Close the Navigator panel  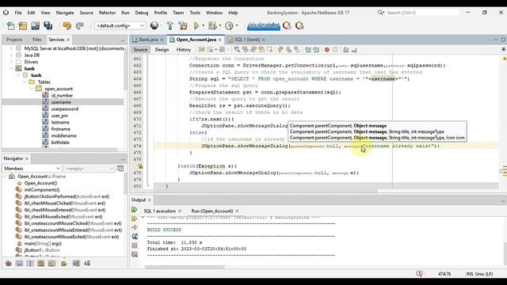(27, 158)
